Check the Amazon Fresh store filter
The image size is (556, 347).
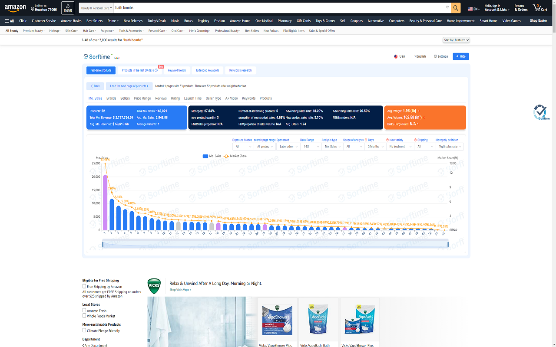84,311
